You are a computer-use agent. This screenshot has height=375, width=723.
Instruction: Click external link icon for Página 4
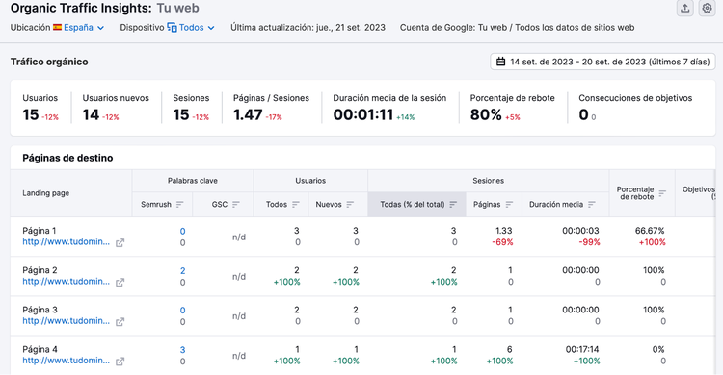[120, 362]
